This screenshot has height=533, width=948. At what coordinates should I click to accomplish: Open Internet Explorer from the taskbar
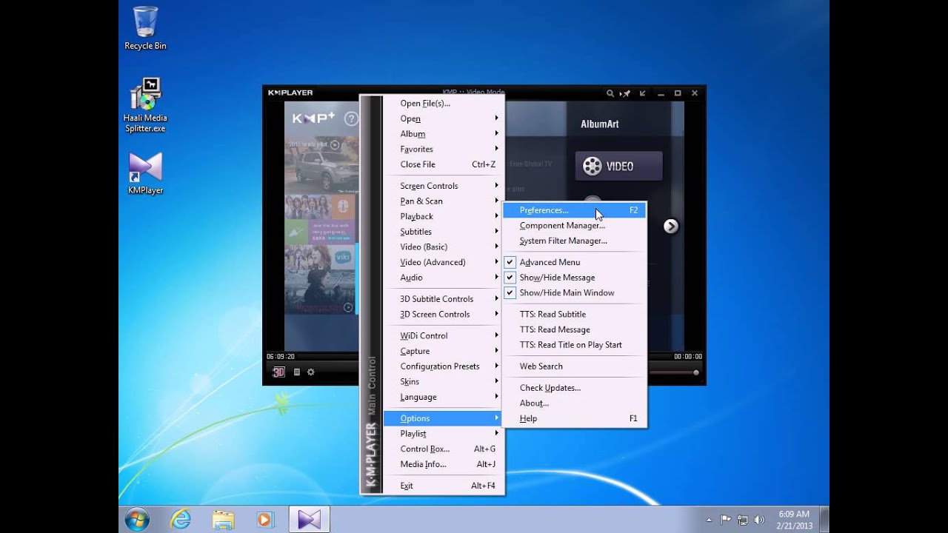180,520
